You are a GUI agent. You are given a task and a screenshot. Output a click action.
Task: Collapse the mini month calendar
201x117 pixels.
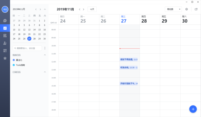coord(45,9)
